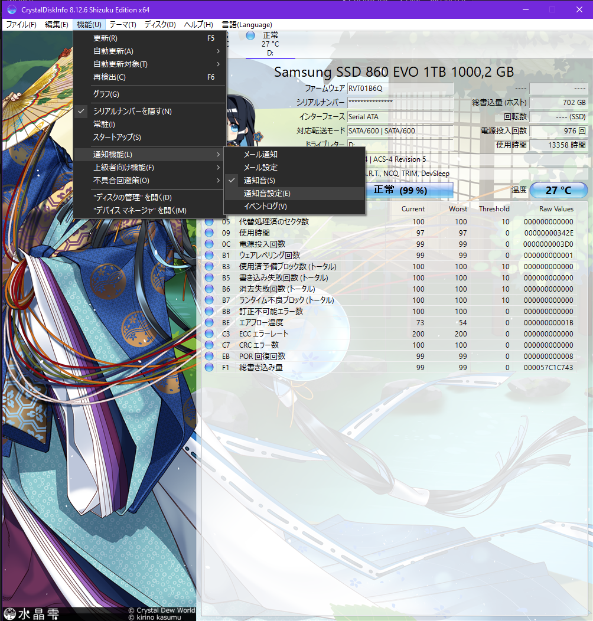Expand the 通知機能(L) submenu
Viewport: 593px width, 621px height.
[x=150, y=155]
